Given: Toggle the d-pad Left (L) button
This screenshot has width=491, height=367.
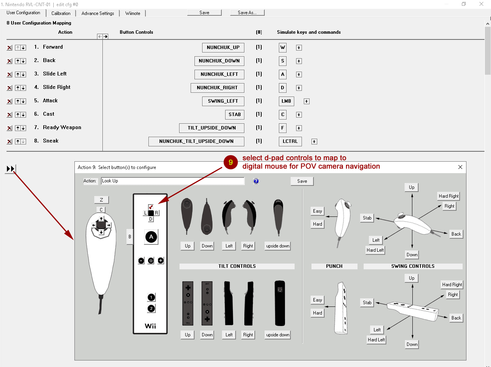Looking at the screenshot, I should 145,213.
